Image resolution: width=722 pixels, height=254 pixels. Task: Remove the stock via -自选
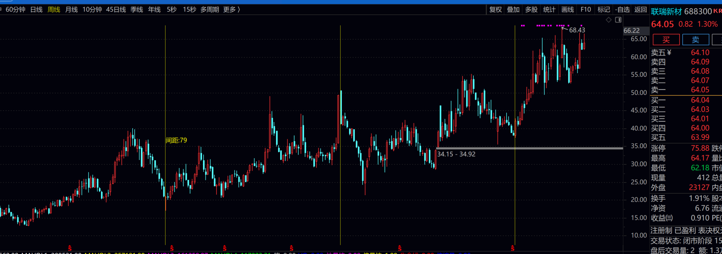[x=622, y=10]
